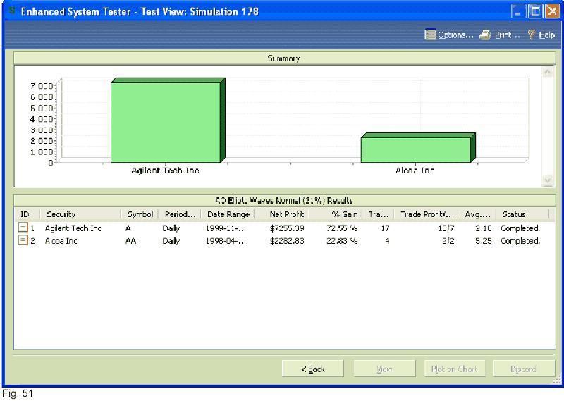Screen dimensions: 564x401
Task: Click the 2/2 trade profit/loss cell
Action: click(448, 240)
